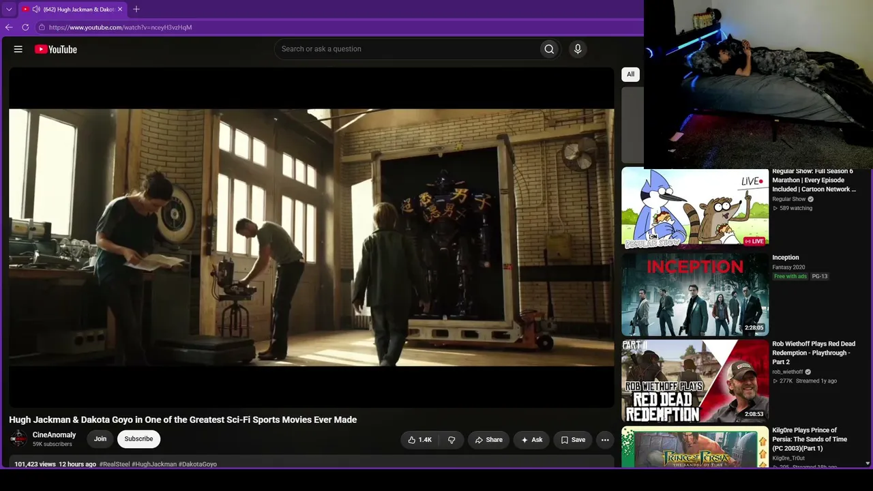873x491 pixels.
Task: Open the Inception movie thumbnail
Action: tap(695, 295)
